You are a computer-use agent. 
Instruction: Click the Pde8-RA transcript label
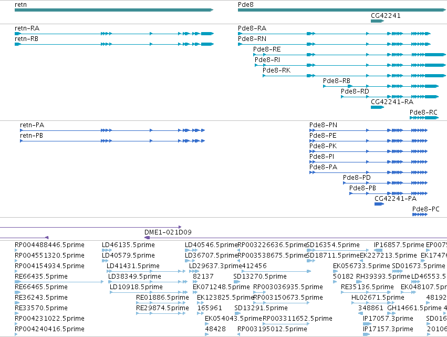coord(252,28)
